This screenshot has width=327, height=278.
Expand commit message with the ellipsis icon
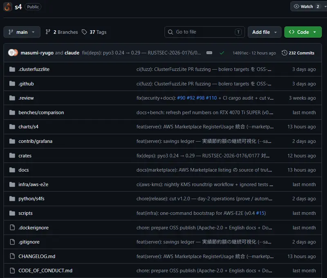[x=209, y=53]
